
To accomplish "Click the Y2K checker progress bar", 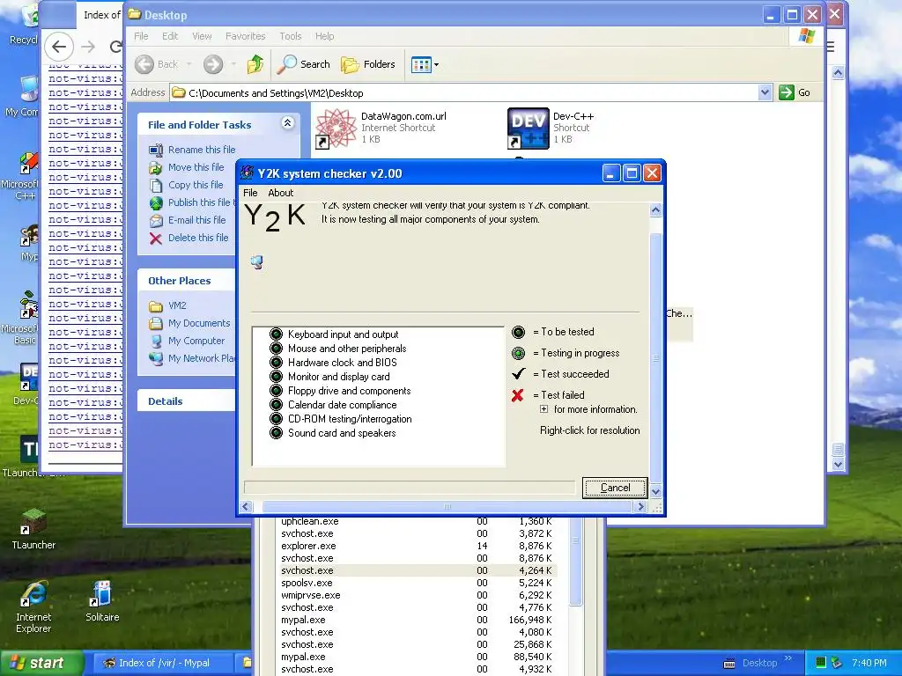I will point(410,488).
